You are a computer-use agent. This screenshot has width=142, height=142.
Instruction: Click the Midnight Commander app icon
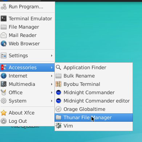pyautogui.click(x=58, y=92)
